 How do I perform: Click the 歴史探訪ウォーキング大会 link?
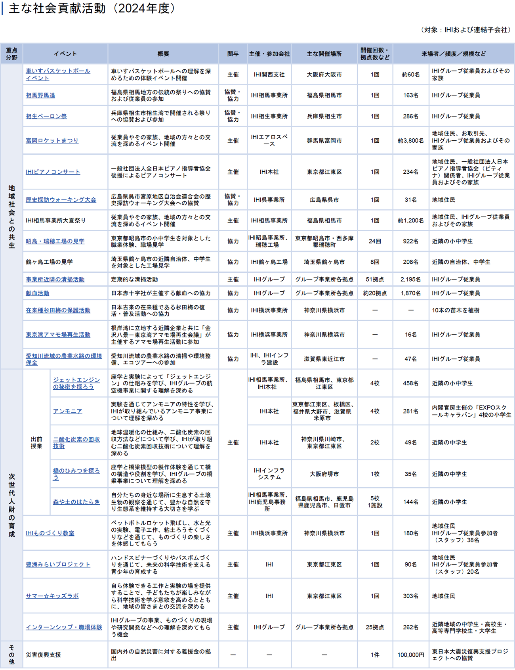tap(61, 200)
